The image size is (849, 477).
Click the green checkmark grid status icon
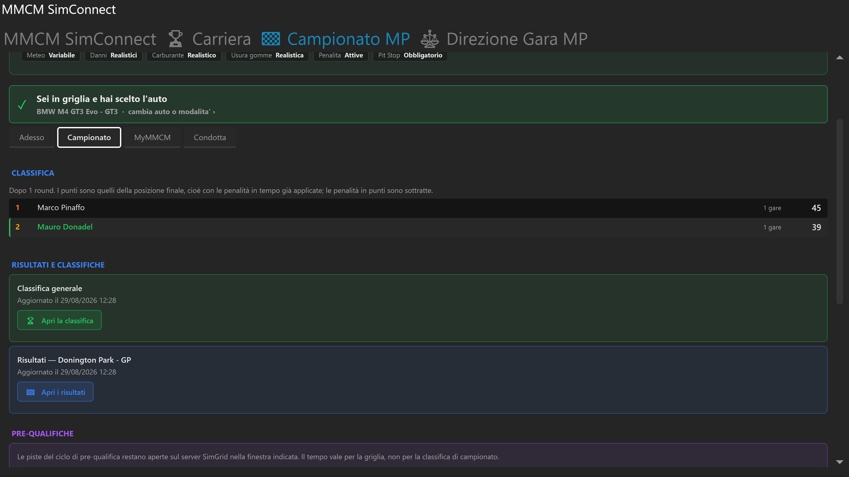point(22,105)
